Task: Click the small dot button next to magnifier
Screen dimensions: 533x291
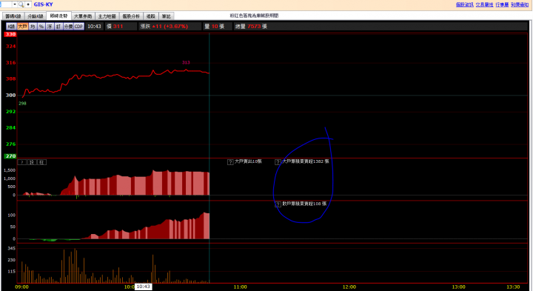Action: click(29, 4)
